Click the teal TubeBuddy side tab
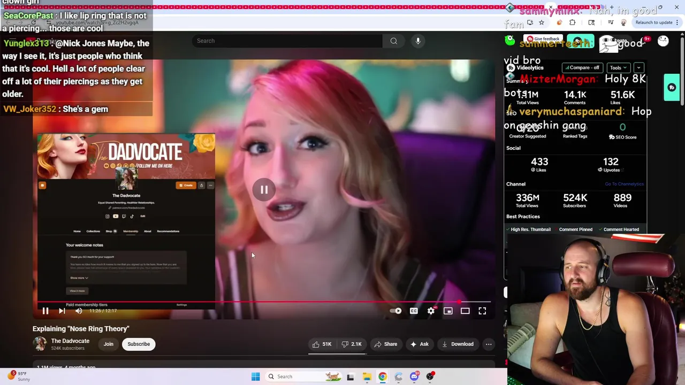This screenshot has height=385, width=685. (672, 88)
